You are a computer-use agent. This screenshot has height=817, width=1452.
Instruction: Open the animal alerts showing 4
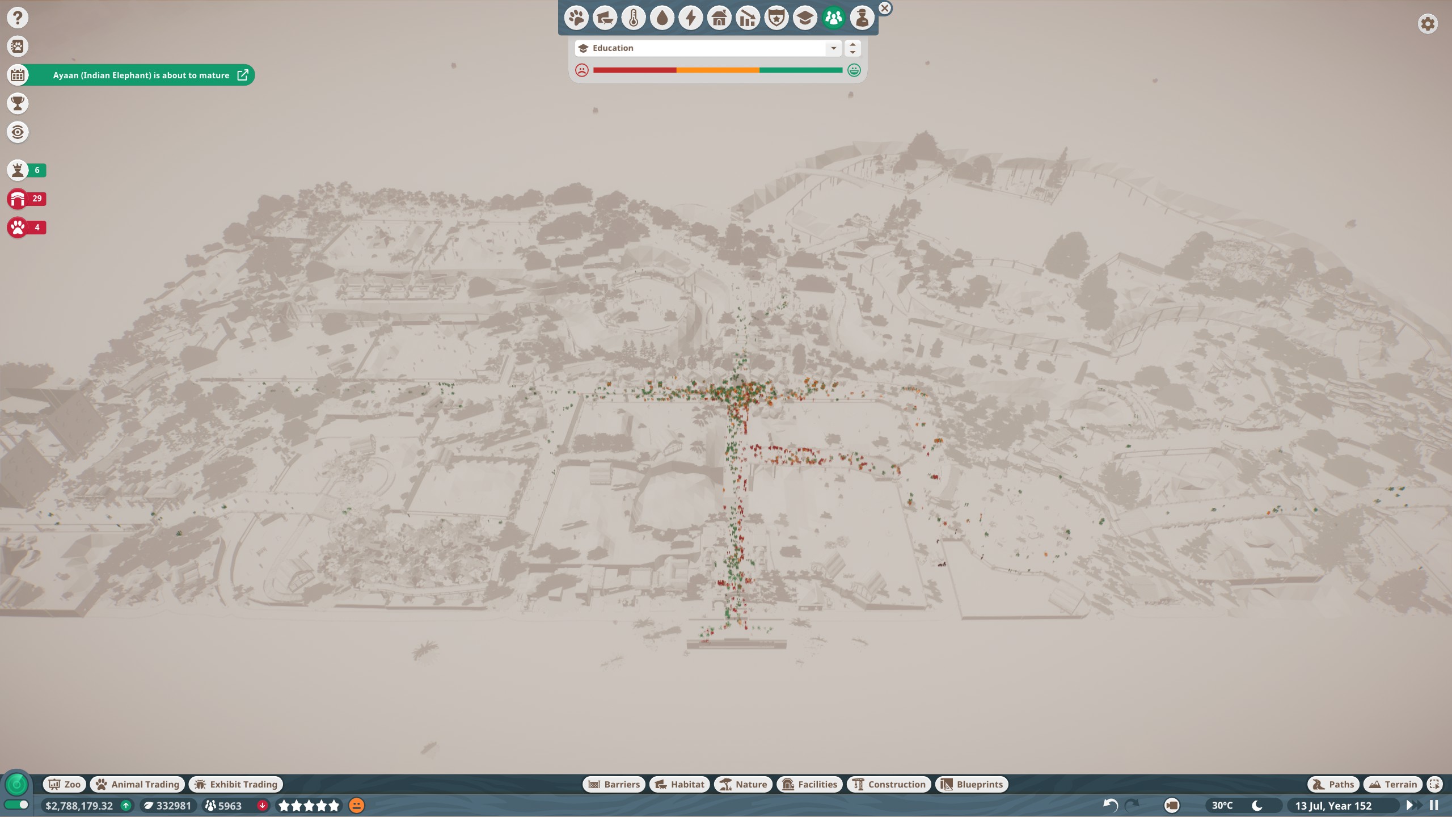(27, 228)
